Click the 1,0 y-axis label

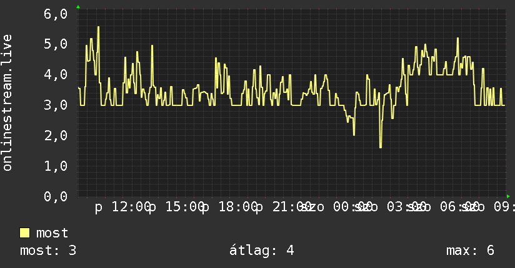[x=56, y=166]
